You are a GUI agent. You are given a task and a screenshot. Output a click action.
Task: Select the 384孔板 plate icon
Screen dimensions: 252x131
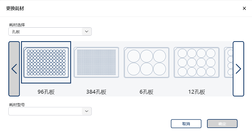pos(96,62)
